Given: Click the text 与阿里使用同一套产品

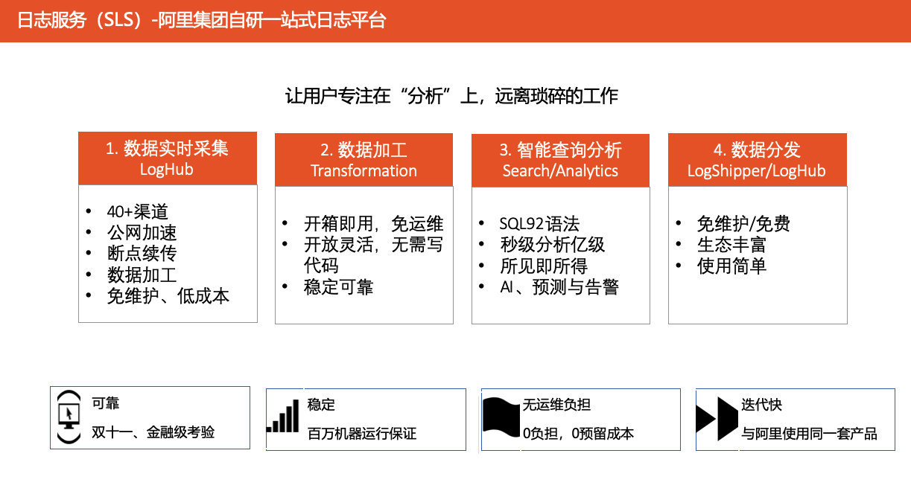Looking at the screenshot, I should 809,433.
